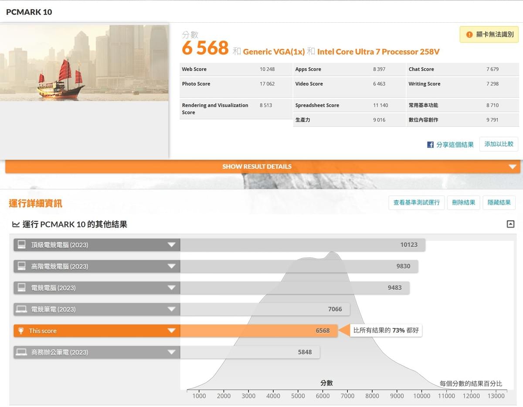Click the Photo Score label
Screen dimensions: 523x407
[x=196, y=84]
